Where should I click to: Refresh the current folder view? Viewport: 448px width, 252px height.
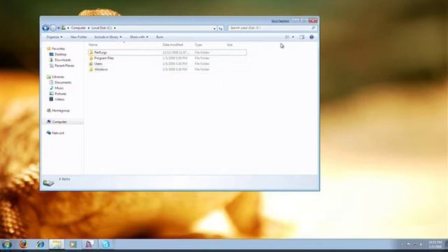[x=220, y=28]
